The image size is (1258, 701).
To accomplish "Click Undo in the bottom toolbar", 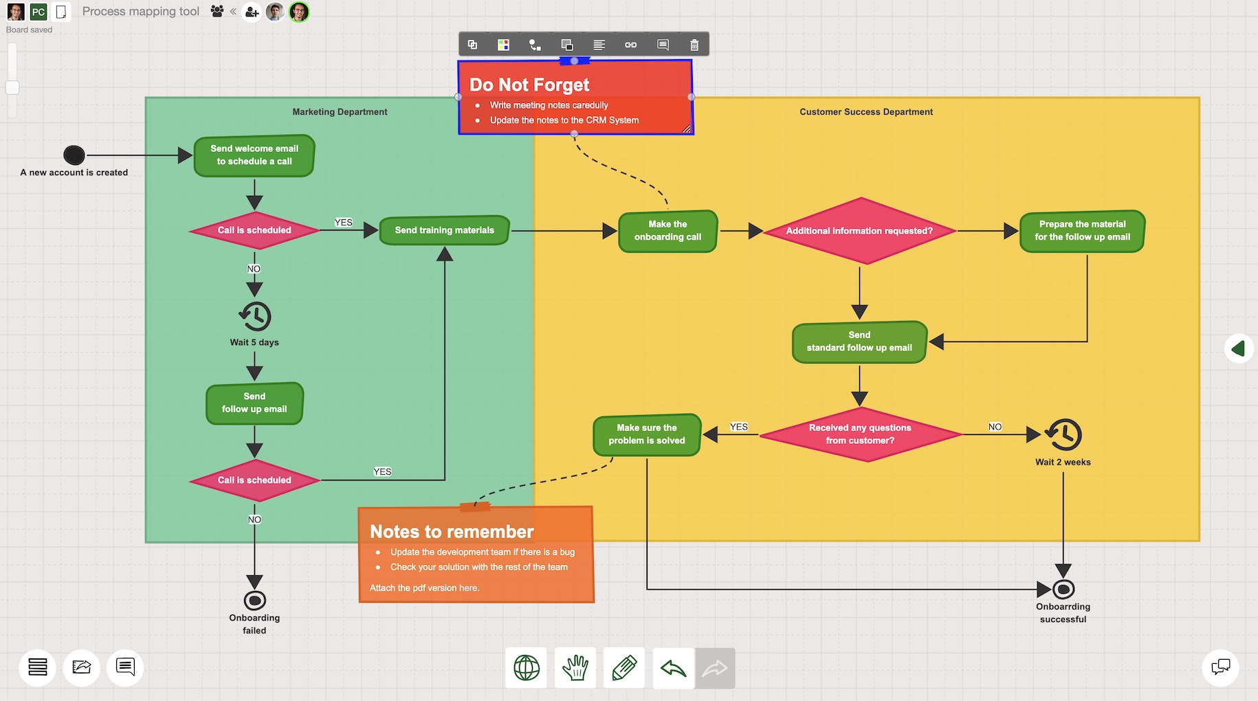I will 672,667.
